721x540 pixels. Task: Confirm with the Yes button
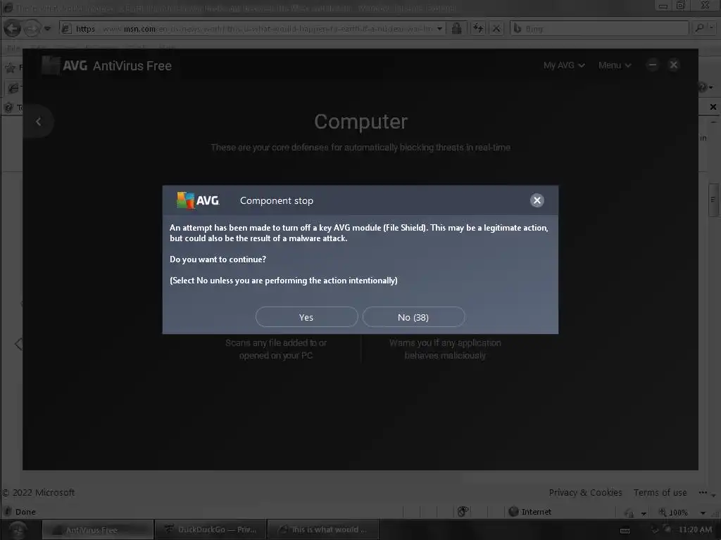point(307,317)
